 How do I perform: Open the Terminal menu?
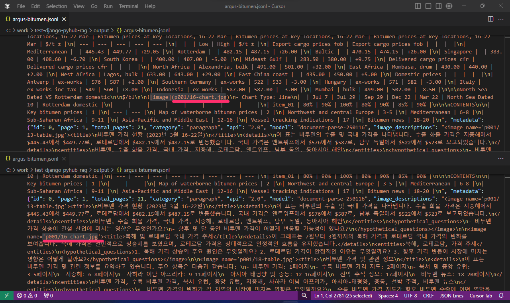click(x=129, y=6)
